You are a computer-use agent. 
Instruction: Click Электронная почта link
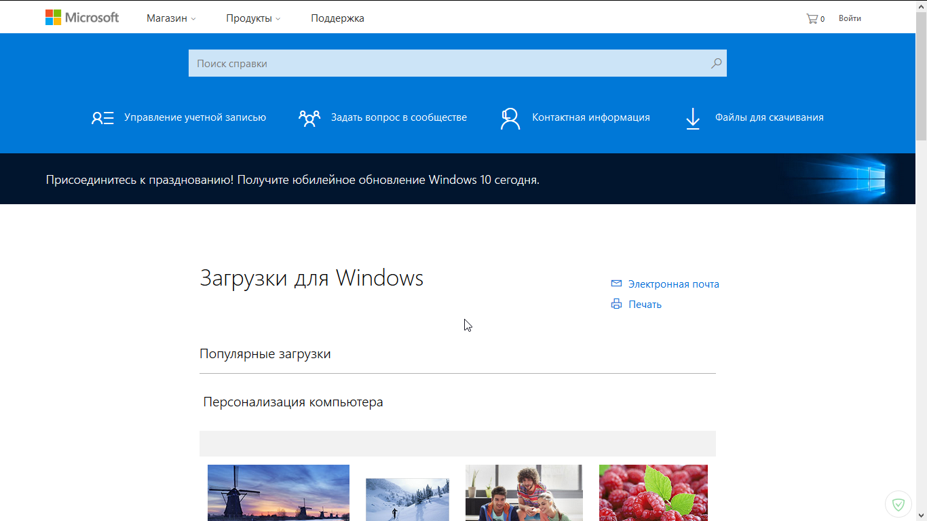click(x=674, y=284)
